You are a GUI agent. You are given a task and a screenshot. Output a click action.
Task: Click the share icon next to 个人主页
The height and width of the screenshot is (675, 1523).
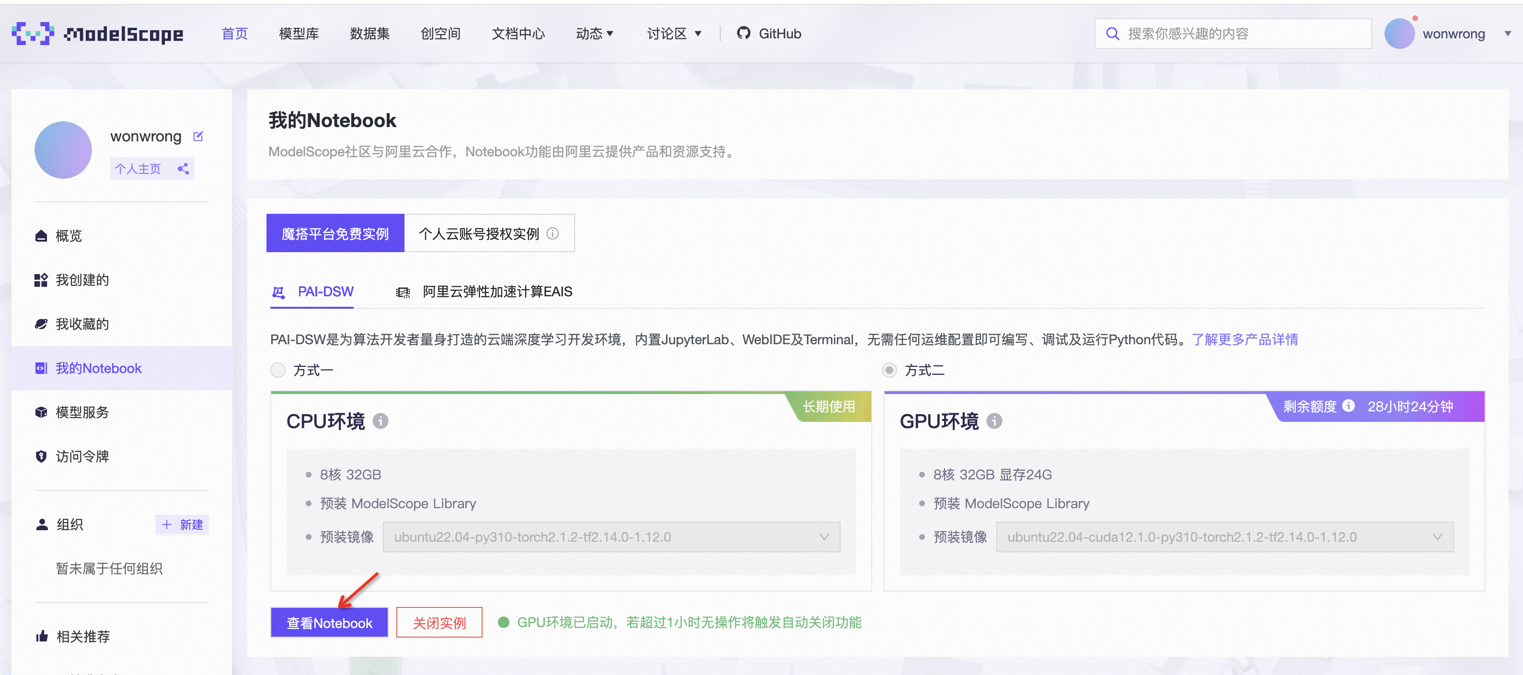point(183,169)
